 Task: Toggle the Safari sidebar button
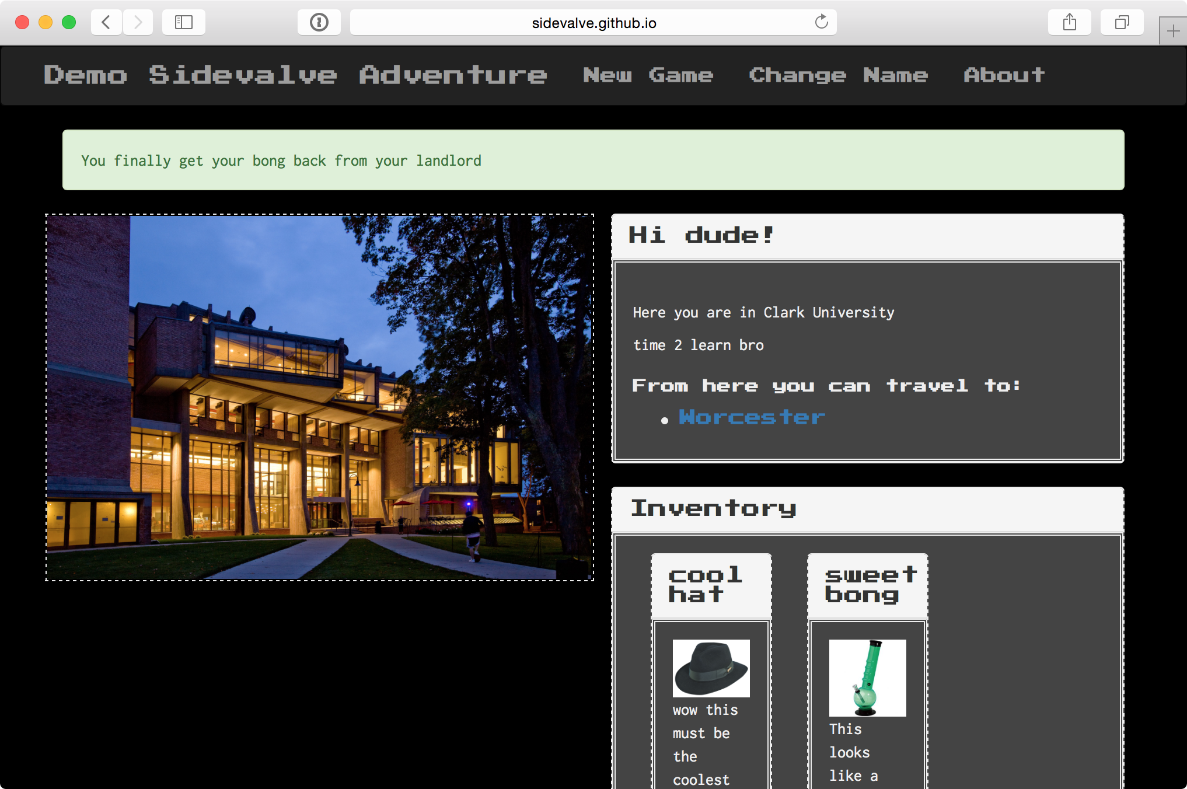[x=184, y=23]
